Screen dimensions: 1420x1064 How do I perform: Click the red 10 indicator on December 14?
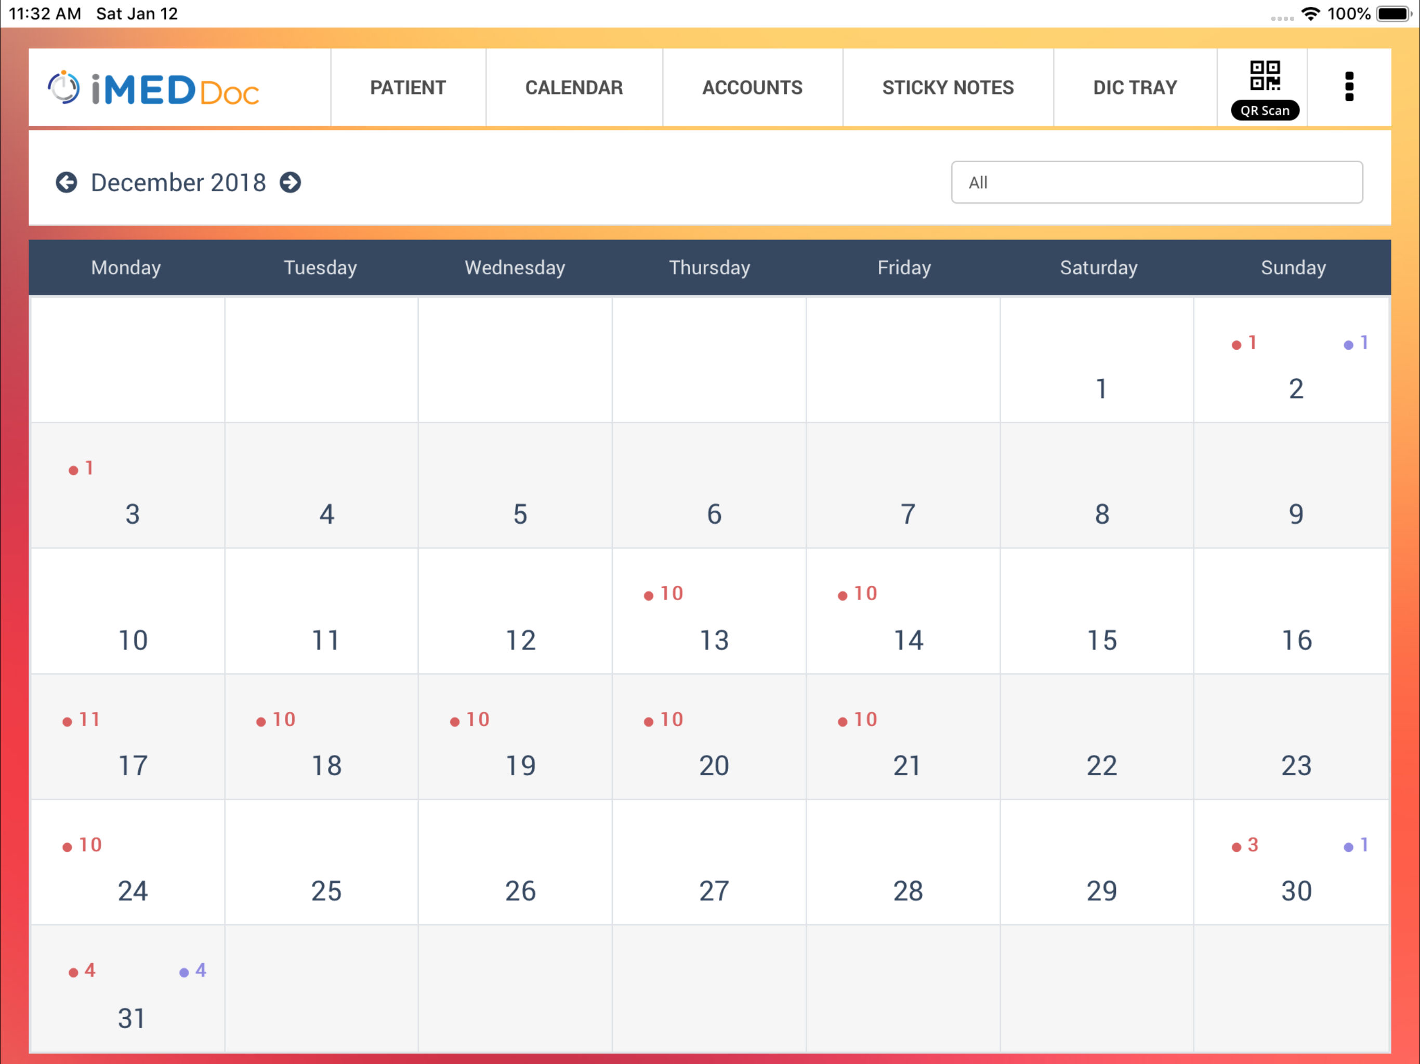click(x=858, y=594)
